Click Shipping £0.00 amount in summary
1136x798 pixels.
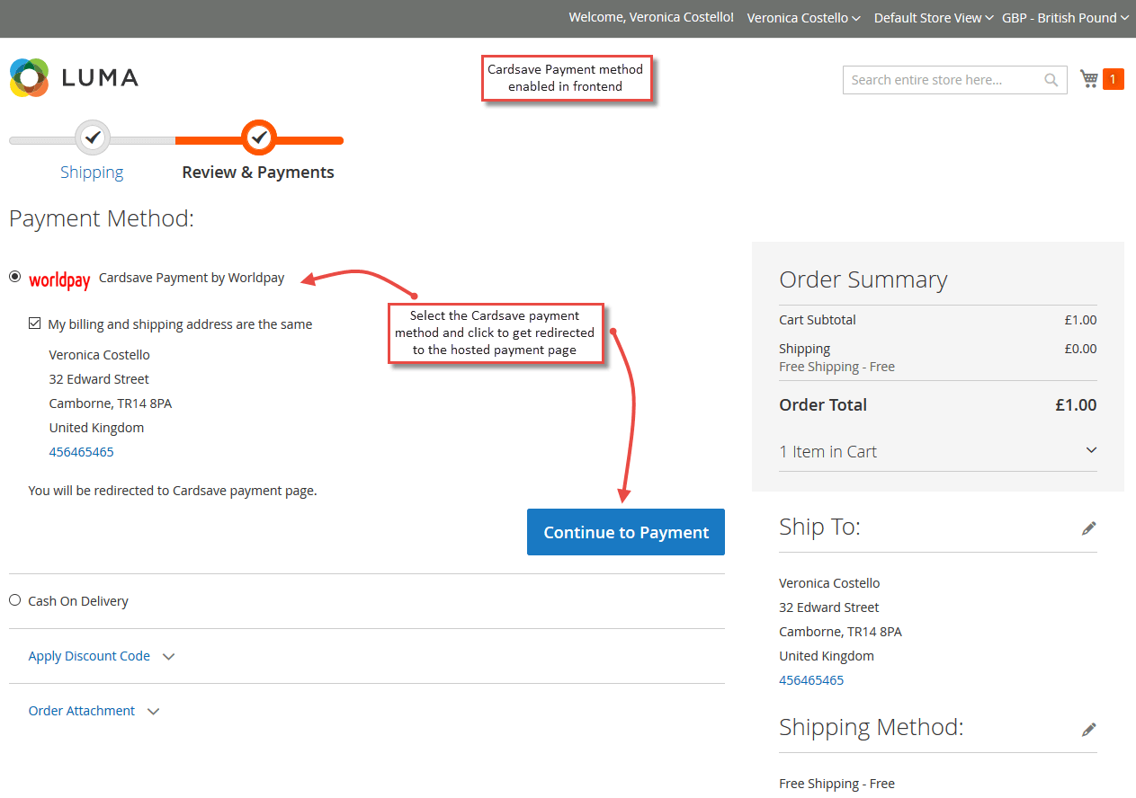[1080, 349]
